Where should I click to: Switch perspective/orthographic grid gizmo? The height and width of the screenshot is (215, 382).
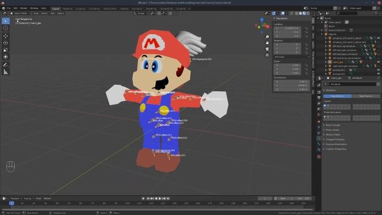(x=267, y=55)
